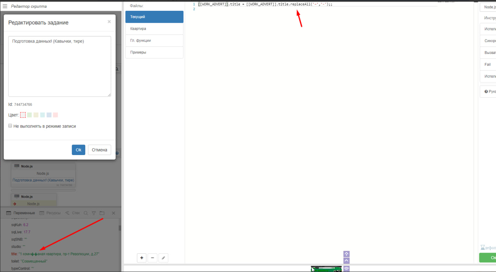Open the Квартира file tab
The image size is (496, 272).
coord(154,29)
